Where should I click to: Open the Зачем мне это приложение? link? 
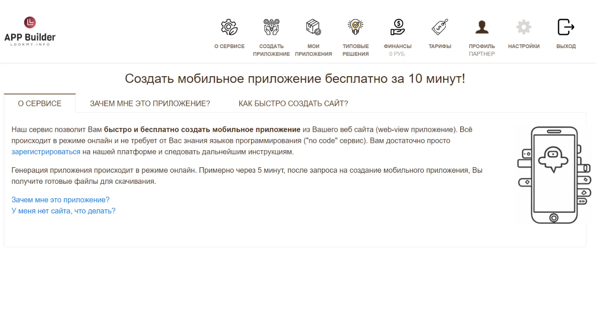tap(60, 200)
